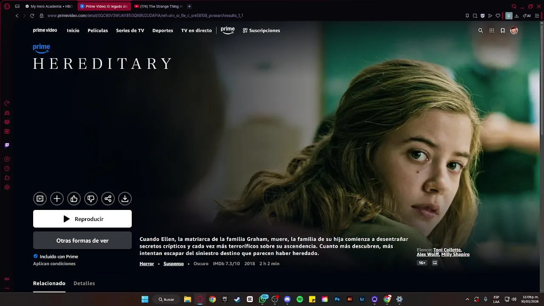The image size is (544, 306).
Task: Open the subtitles icon beside the 16+ badge
Action: point(435,263)
